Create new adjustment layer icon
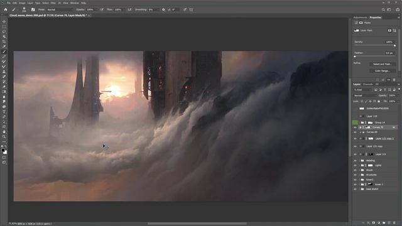 pyautogui.click(x=379, y=223)
